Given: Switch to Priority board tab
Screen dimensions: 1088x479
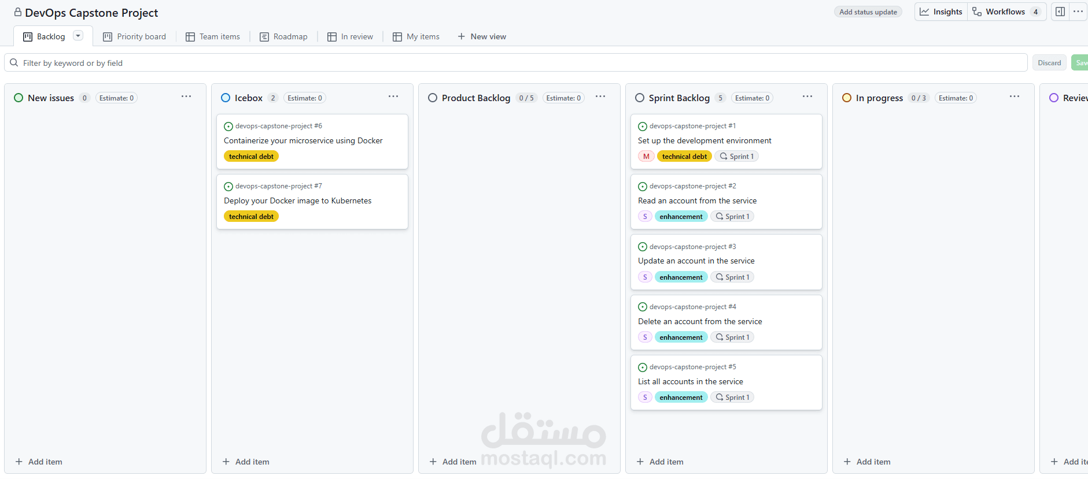Looking at the screenshot, I should (x=134, y=36).
